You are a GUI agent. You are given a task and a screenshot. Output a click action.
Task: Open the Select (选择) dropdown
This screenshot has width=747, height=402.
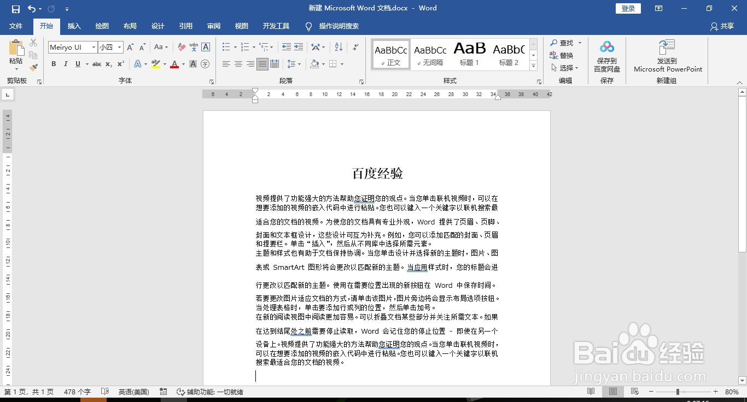pos(566,68)
